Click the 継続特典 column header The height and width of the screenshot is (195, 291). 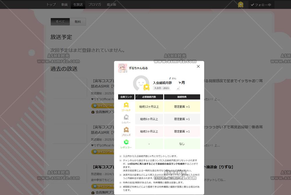[x=182, y=97]
